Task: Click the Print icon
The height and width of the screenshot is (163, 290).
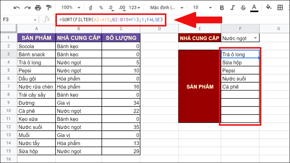Action: pos(38,7)
